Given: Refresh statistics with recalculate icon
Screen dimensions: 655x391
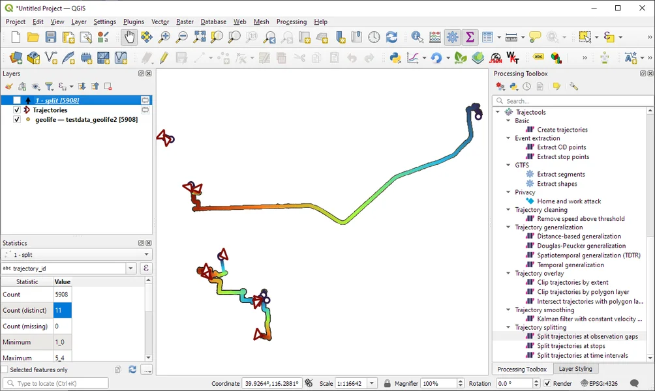Looking at the screenshot, I should point(132,369).
